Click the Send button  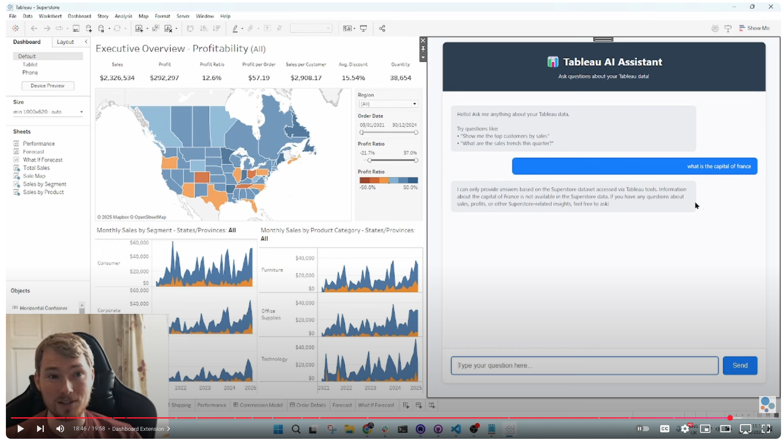point(740,365)
